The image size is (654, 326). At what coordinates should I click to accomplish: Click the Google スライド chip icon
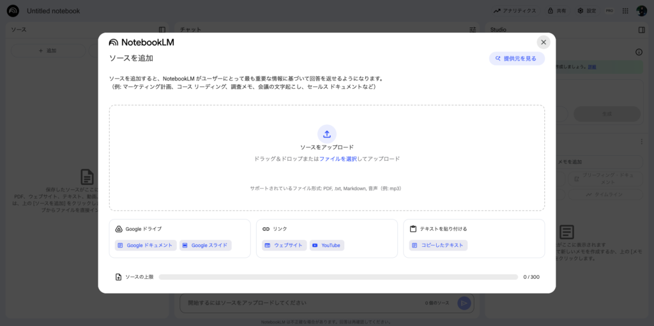pyautogui.click(x=185, y=246)
